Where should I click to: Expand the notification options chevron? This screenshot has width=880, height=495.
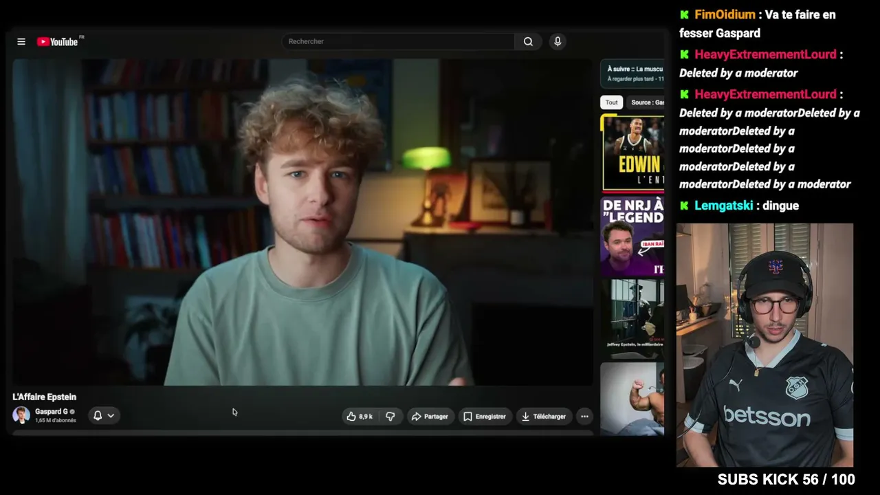(111, 415)
